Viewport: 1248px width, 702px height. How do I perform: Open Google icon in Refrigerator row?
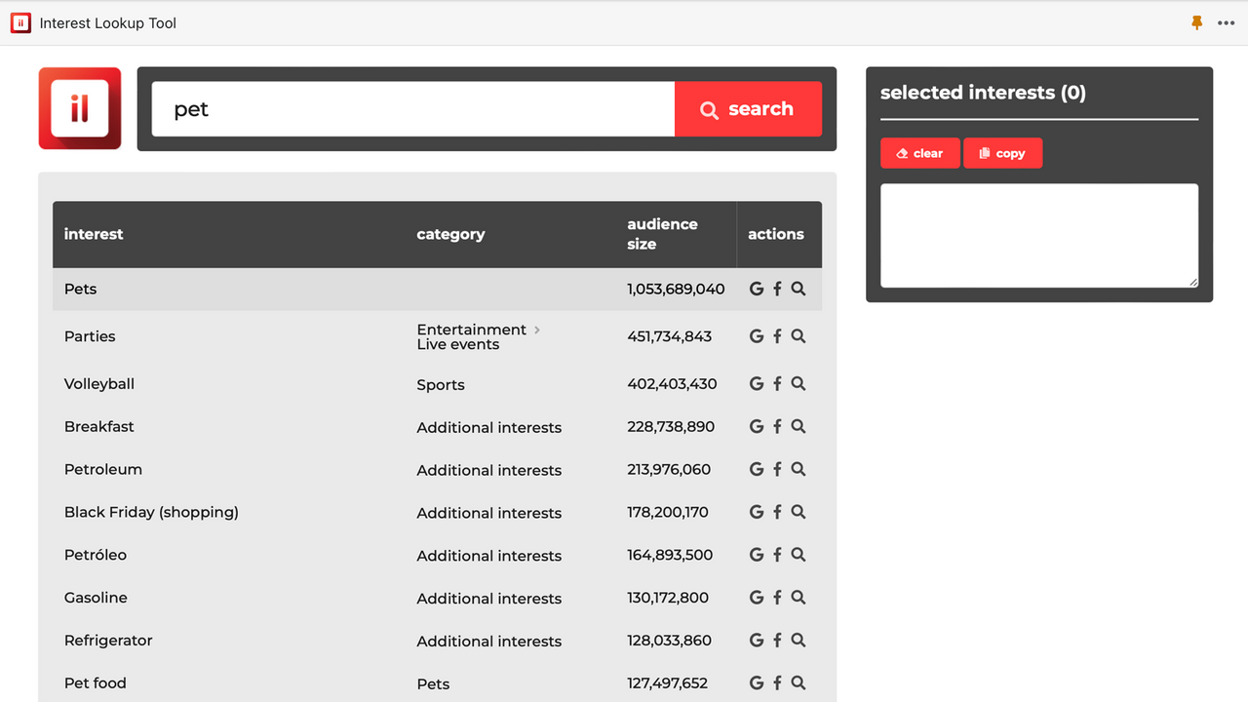click(x=756, y=642)
